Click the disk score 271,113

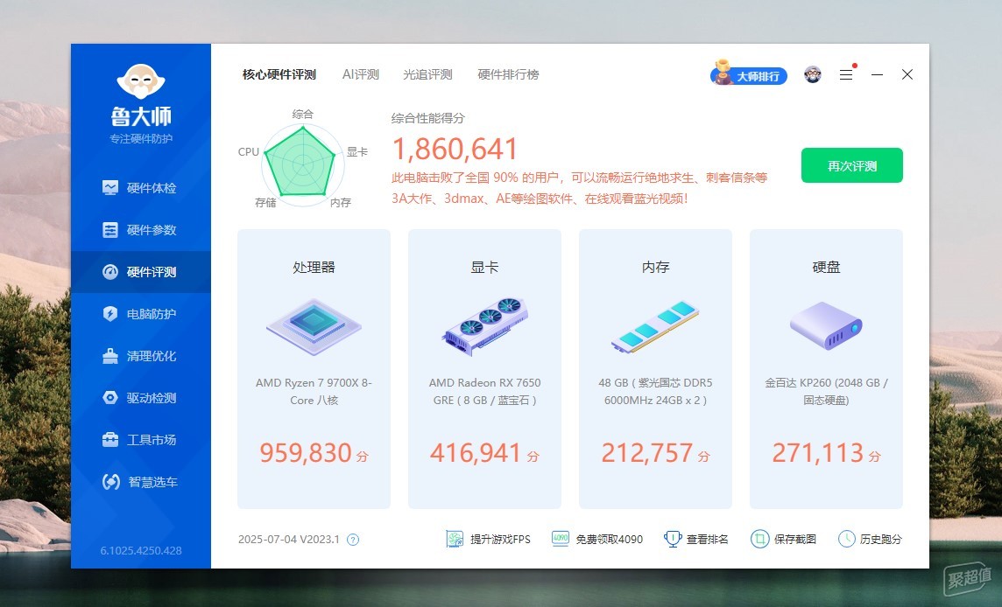point(818,453)
